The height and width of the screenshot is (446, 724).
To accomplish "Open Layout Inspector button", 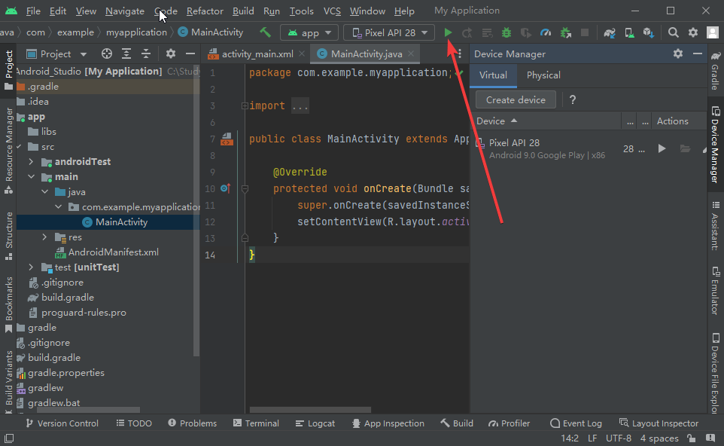I will coord(659,423).
